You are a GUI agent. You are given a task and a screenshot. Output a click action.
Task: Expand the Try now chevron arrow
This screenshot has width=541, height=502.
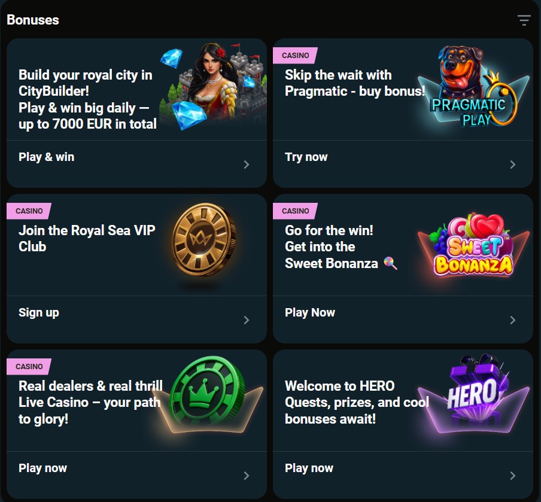point(513,165)
